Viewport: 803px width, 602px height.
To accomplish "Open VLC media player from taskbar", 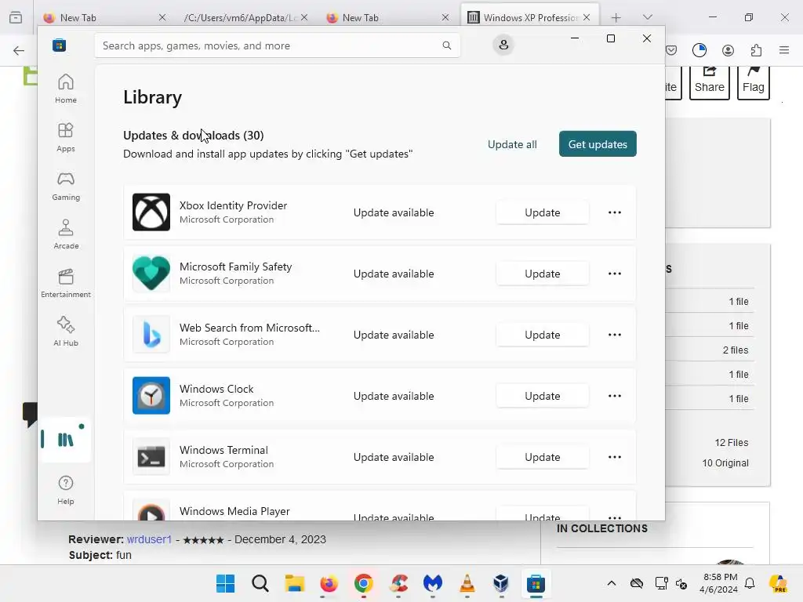I will point(467,583).
